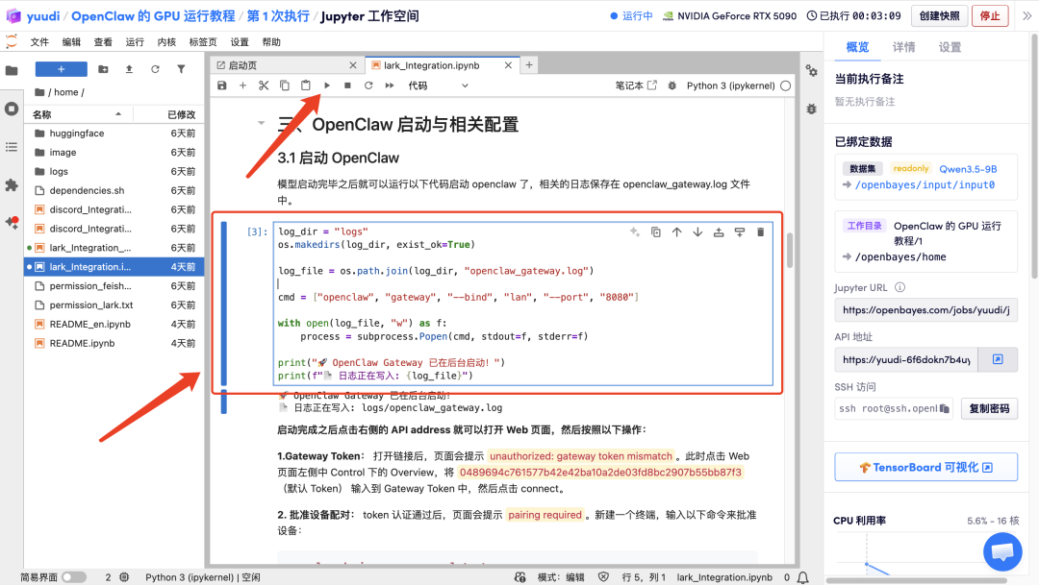Duplicate the cell using cell toolbar copy icon
The width and height of the screenshot is (1039, 585).
655,232
